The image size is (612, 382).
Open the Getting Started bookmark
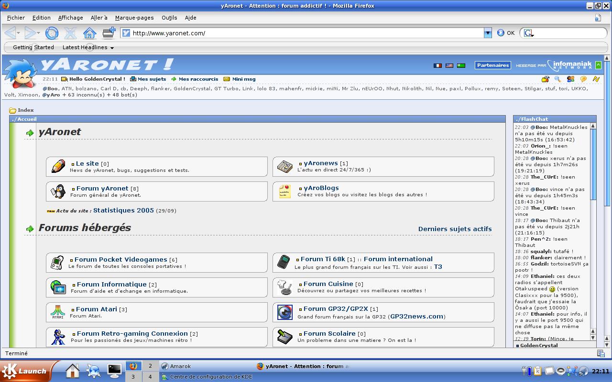click(x=33, y=47)
